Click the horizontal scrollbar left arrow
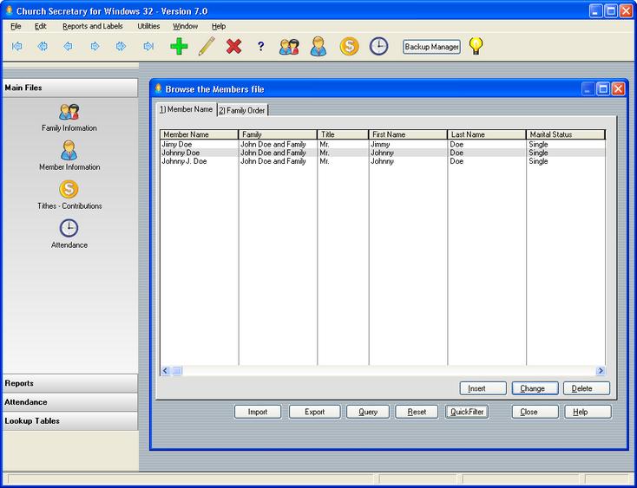The image size is (637, 488). [166, 370]
